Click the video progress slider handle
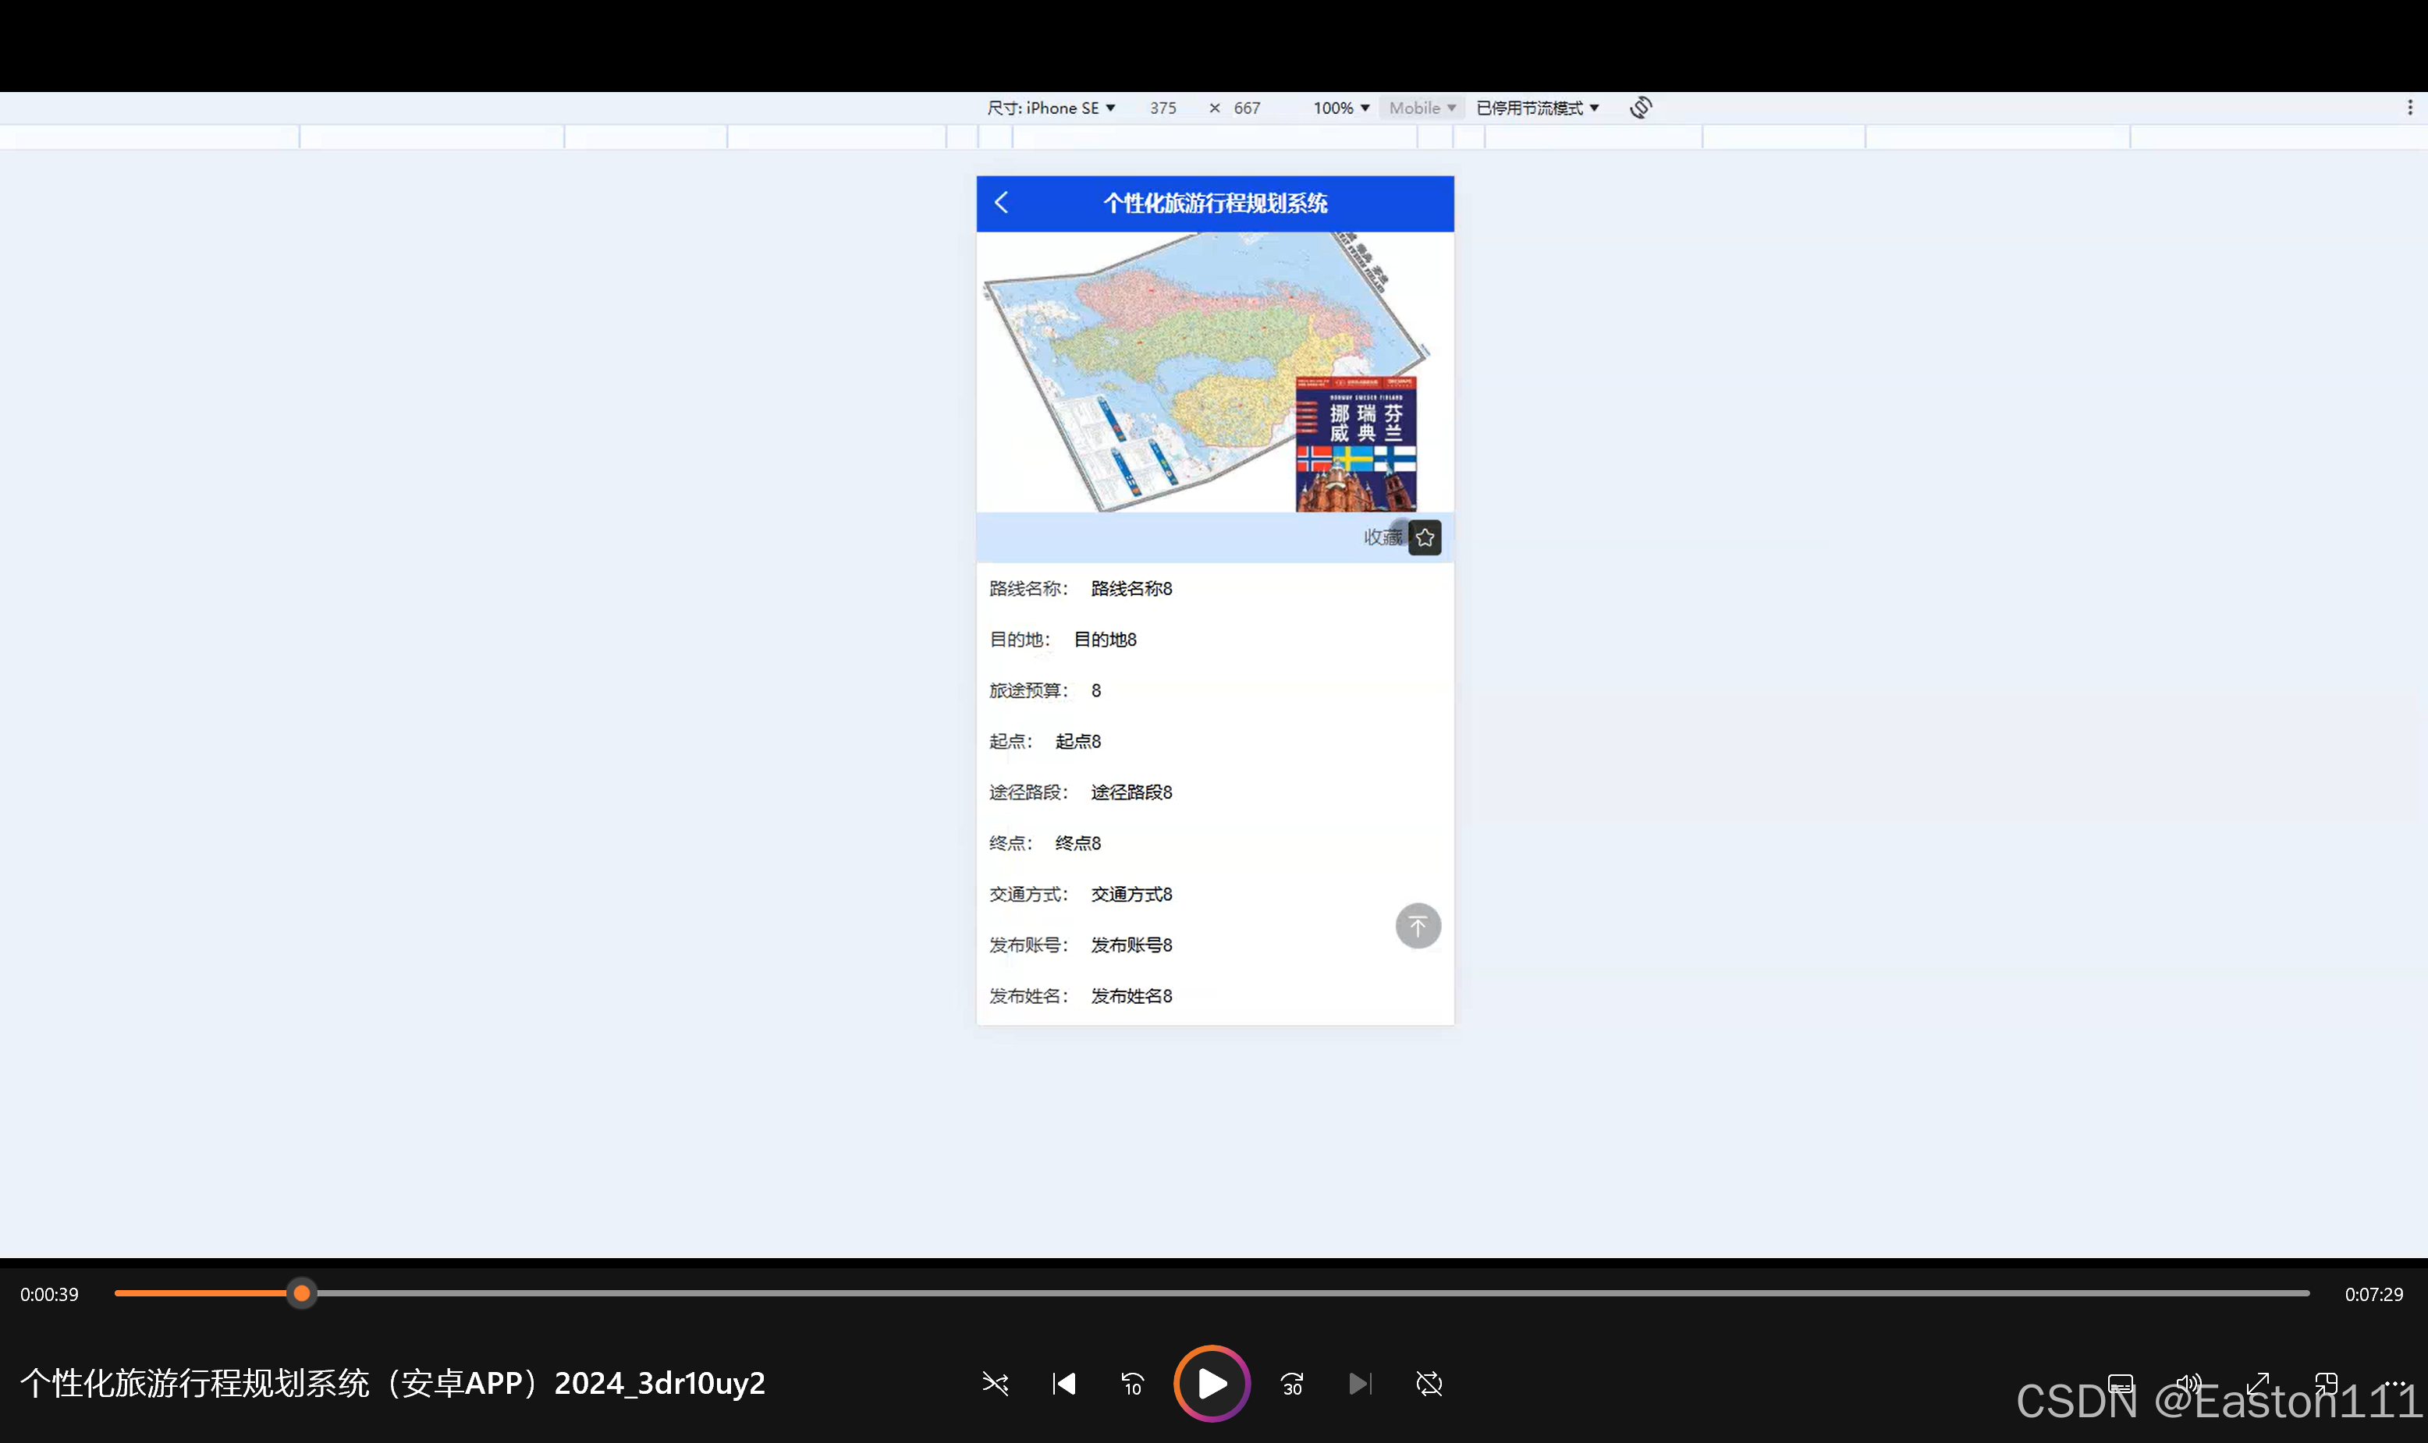Screen dimensions: 2428x1443 click(301, 1293)
